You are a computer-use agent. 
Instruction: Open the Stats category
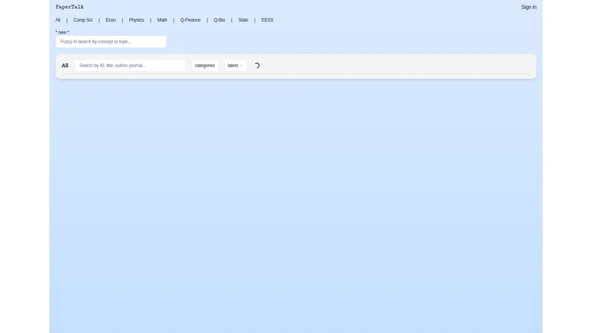[x=243, y=20]
